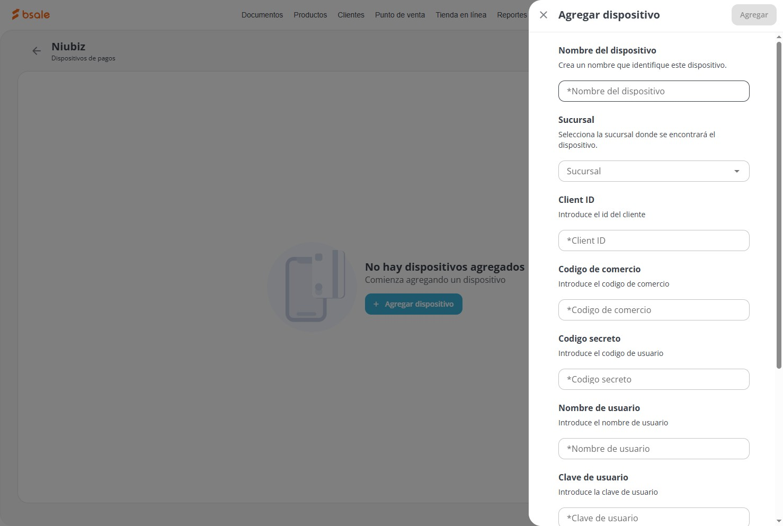Open the Reportes menu

512,15
